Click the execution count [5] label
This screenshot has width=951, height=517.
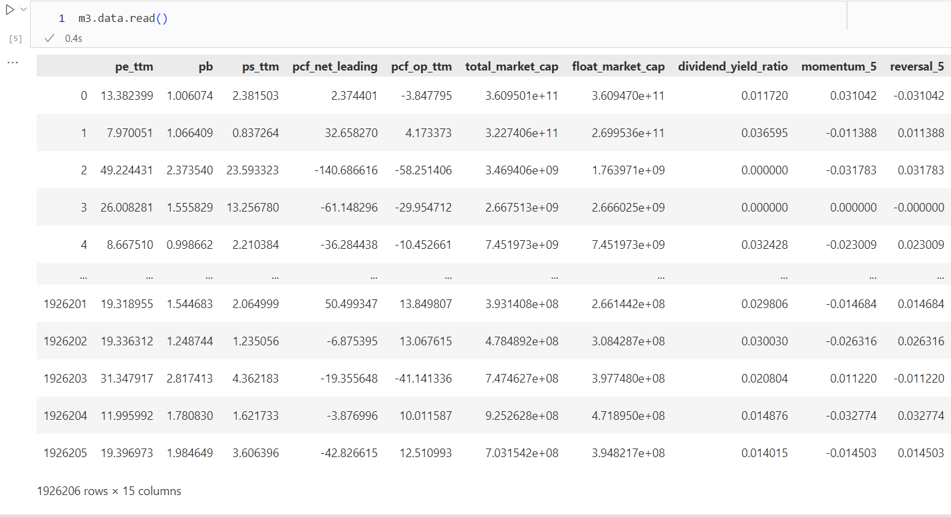coord(15,39)
